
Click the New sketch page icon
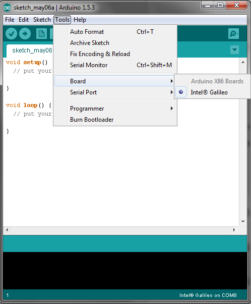click(x=41, y=34)
